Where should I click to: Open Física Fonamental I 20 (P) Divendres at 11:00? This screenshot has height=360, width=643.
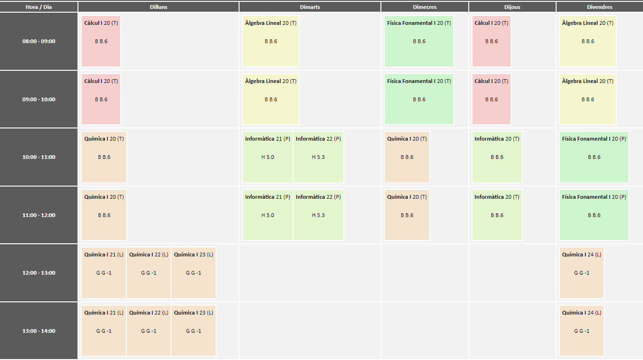click(594, 215)
